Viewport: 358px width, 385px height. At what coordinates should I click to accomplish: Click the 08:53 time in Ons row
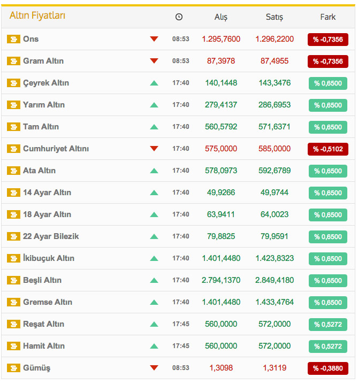(x=180, y=39)
